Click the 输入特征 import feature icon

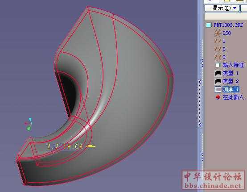click(x=218, y=65)
